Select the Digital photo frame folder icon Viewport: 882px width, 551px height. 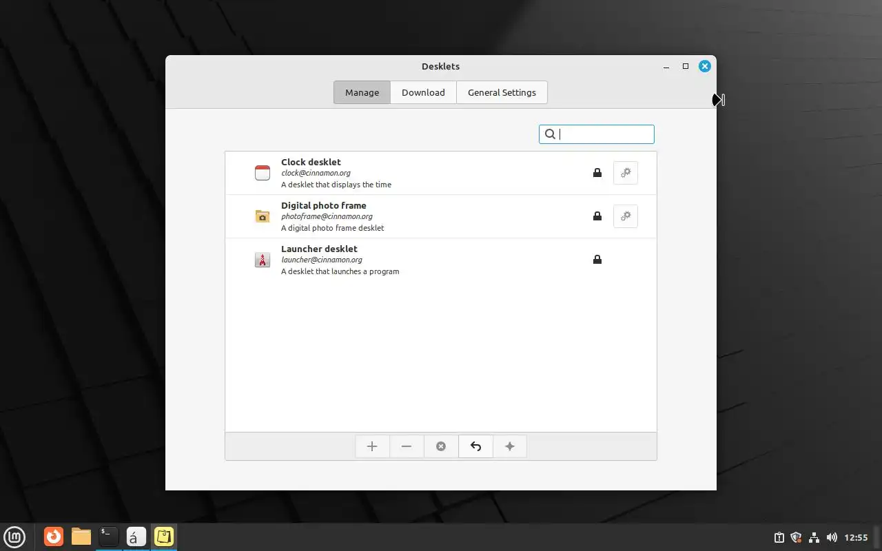coord(263,216)
